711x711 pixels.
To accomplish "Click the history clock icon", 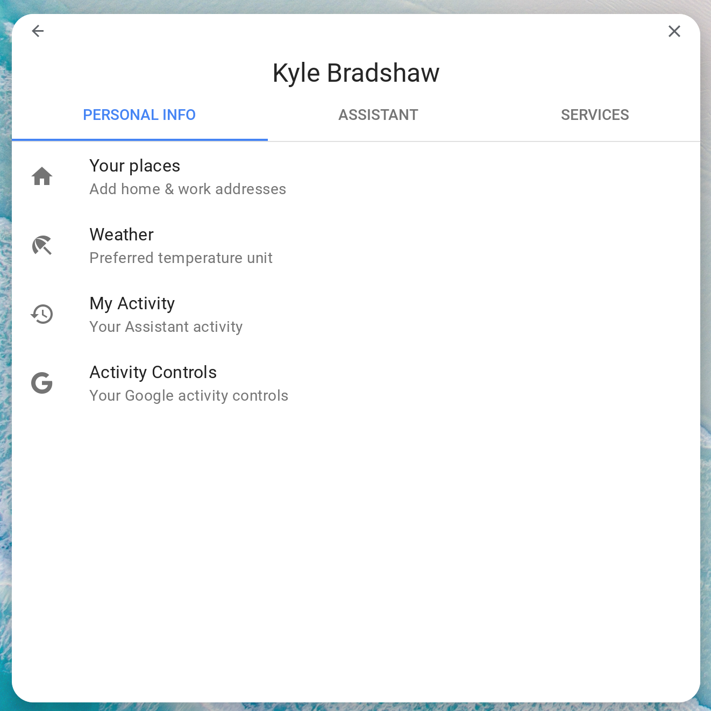I will point(42,314).
